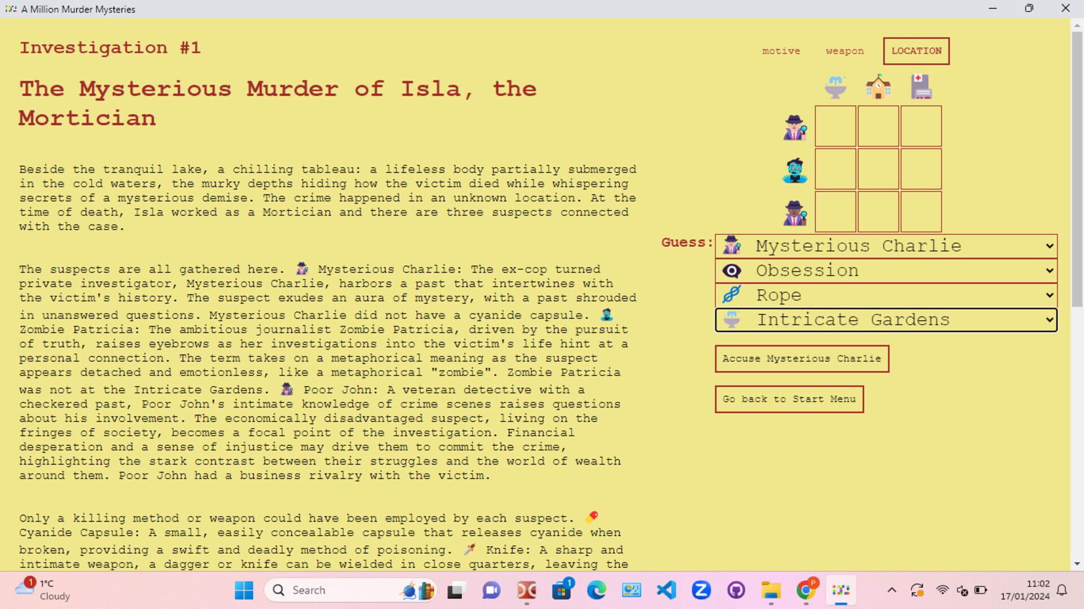Select the motive tab

781,51
